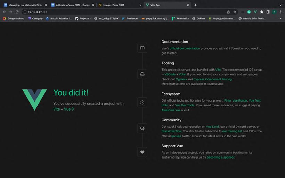Switch to A Guide to Vuex ORM tab

click(x=73, y=5)
